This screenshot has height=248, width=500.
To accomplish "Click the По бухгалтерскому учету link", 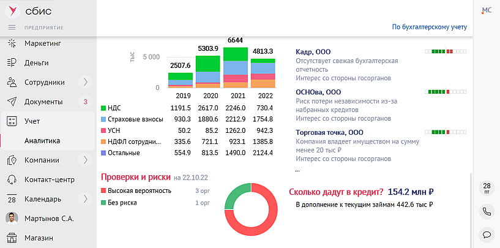I will click(429, 27).
